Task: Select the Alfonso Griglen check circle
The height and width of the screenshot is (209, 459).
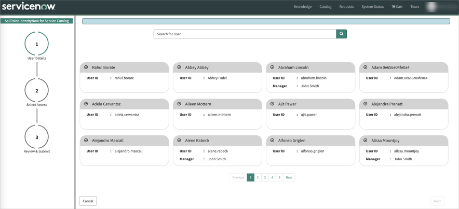Action: [272, 141]
